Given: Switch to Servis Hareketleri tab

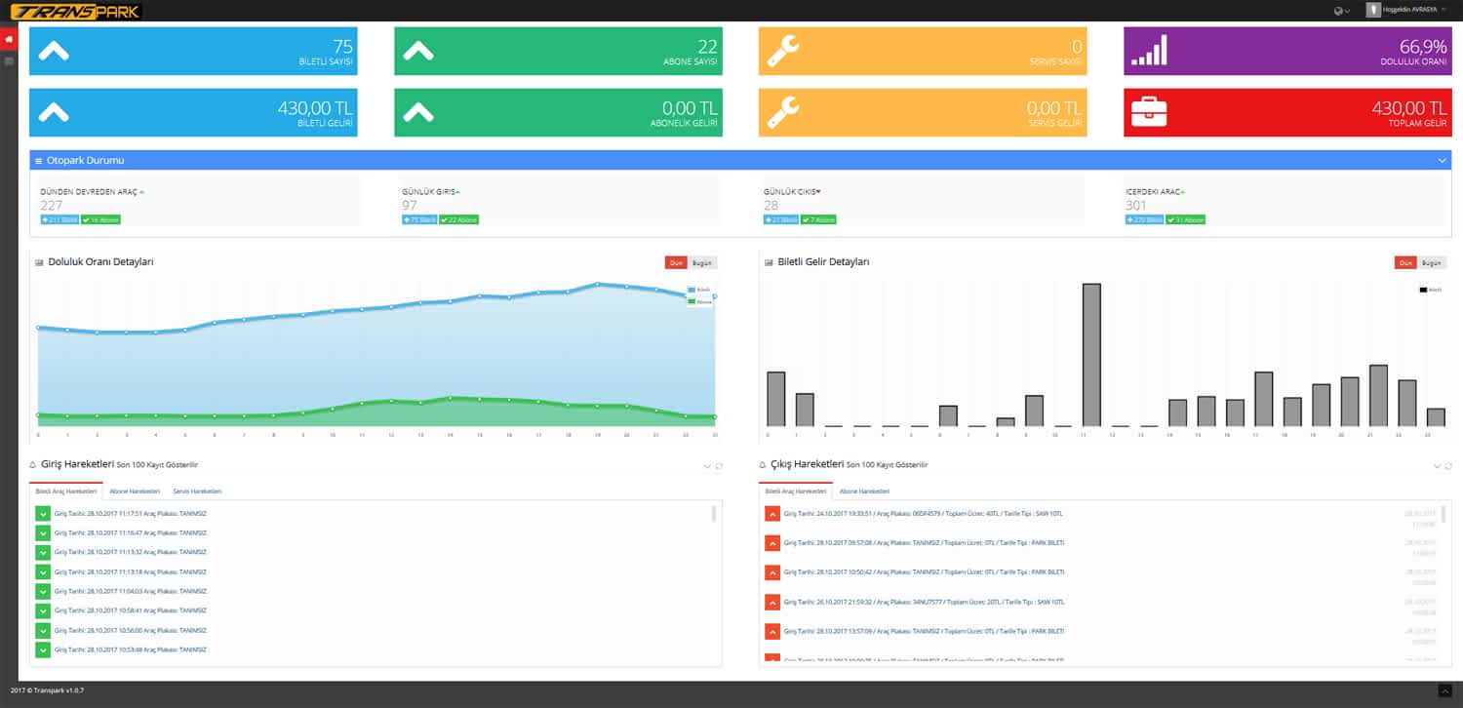Looking at the screenshot, I should click(197, 492).
